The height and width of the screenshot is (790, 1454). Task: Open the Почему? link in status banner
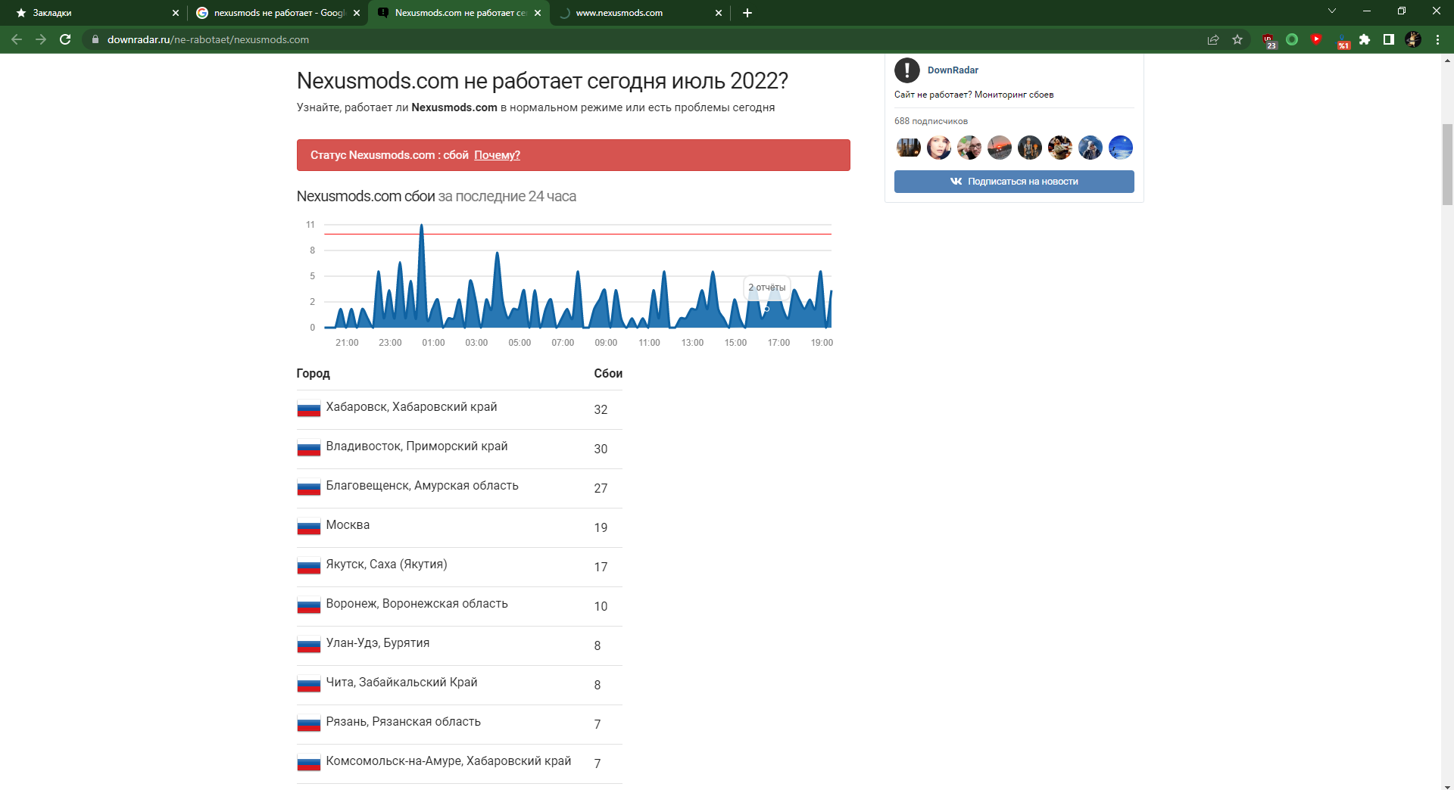[x=497, y=155]
